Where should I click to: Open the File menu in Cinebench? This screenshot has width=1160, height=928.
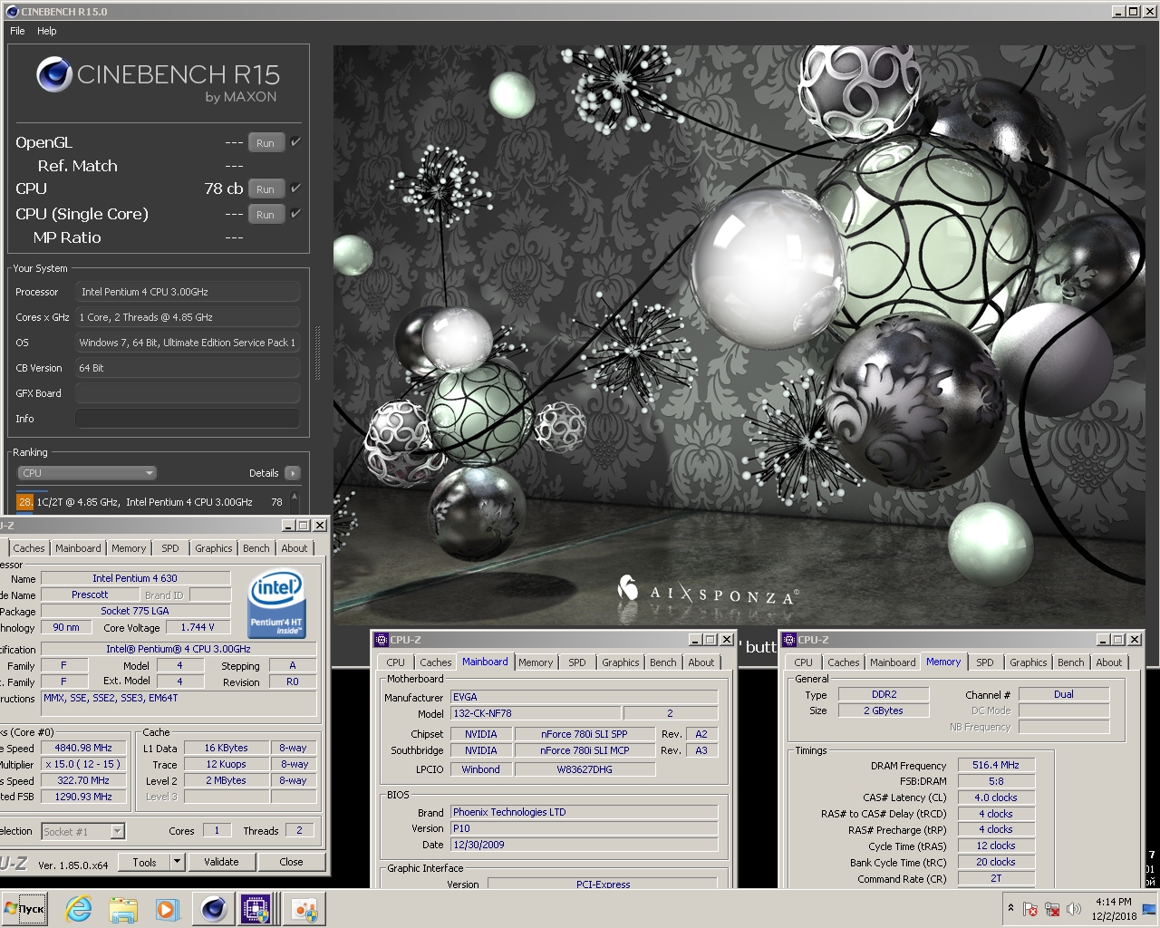(17, 31)
